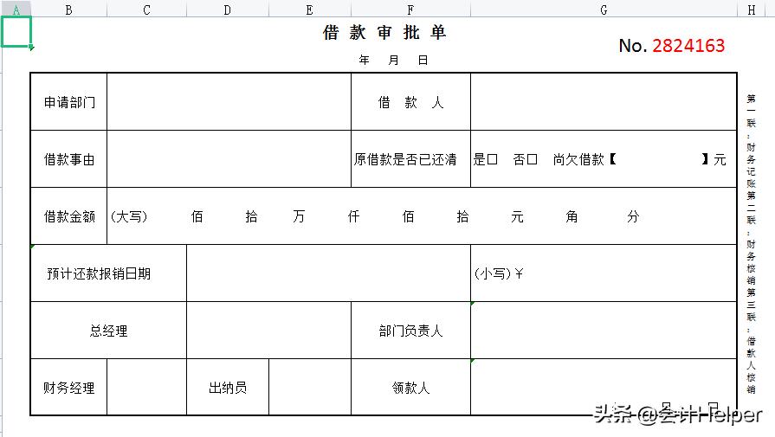This screenshot has height=437, width=775.
Task: Click the empty cell beside 申请部门
Action: 229,102
